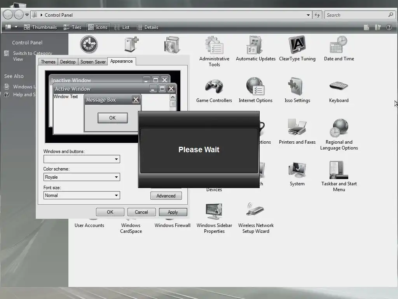Click the Windows Update sidebar link
Screen dimensions: 398x299
pos(24,87)
